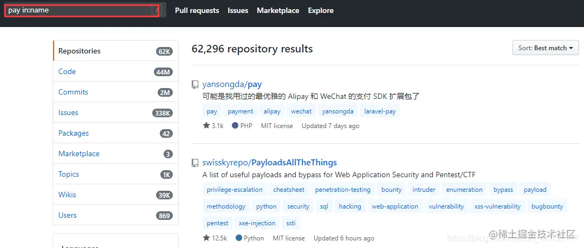This screenshot has width=584, height=248.
Task: Click the 'bugbounty' topic tag
Action: [x=547, y=206]
